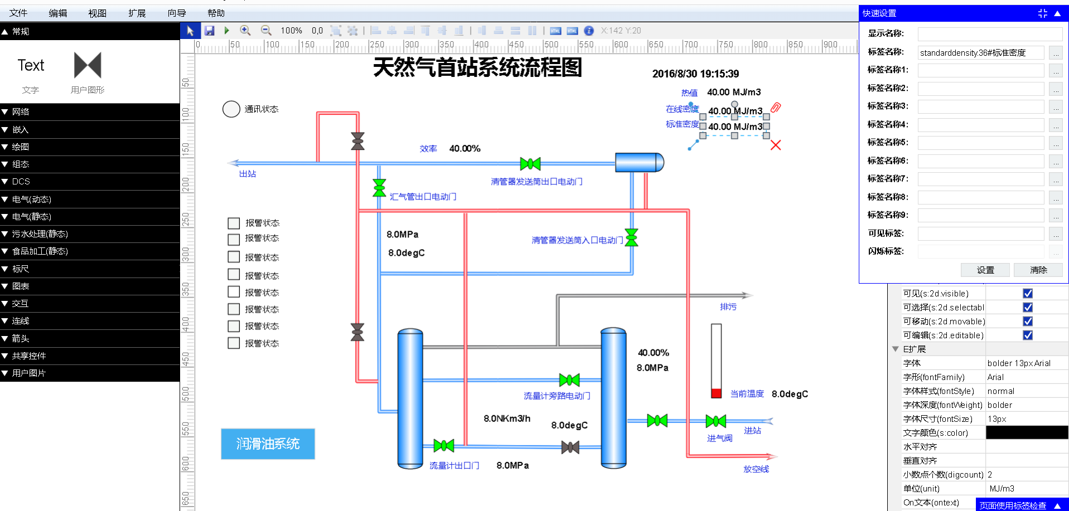The image size is (1069, 511).
Task: Expand the 绘图 palette section
Action: tap(90, 147)
